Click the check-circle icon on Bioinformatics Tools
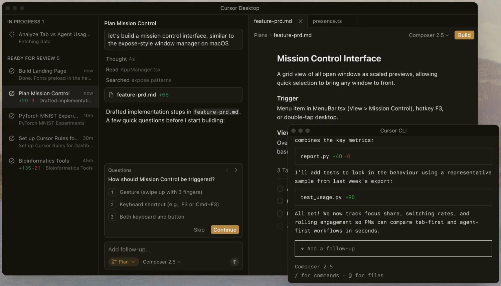This screenshot has width=501, height=286. pos(12,161)
